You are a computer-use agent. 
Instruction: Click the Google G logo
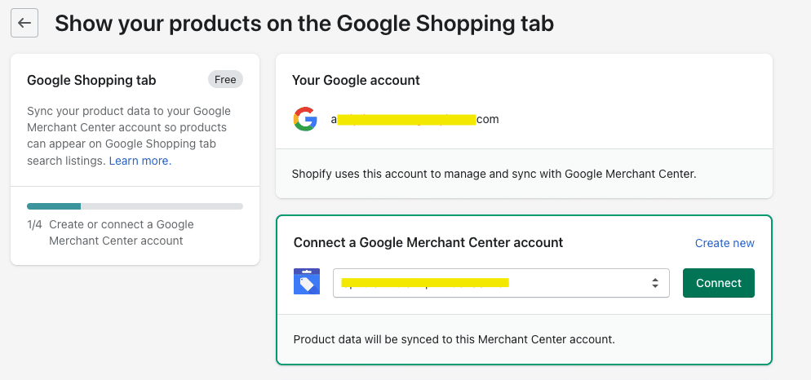click(305, 120)
